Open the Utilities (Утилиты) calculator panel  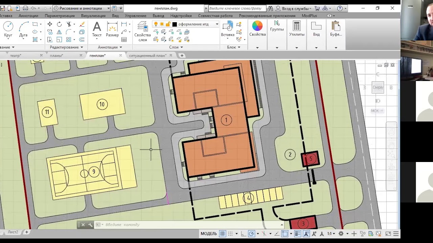point(297,29)
